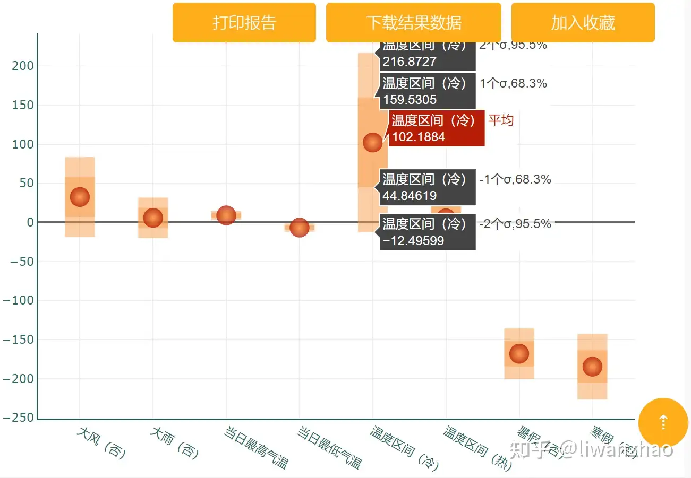
Task: Click the 寒假（否） data point circle
Action: pos(592,366)
